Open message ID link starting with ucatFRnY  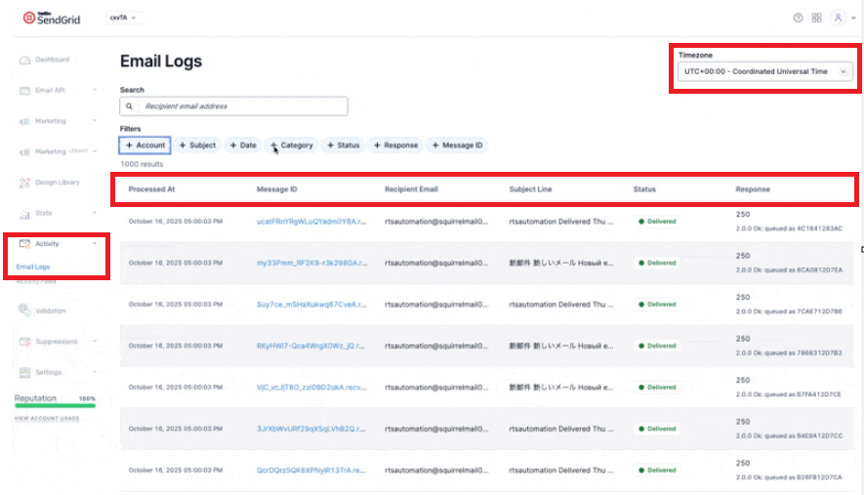[x=309, y=222]
